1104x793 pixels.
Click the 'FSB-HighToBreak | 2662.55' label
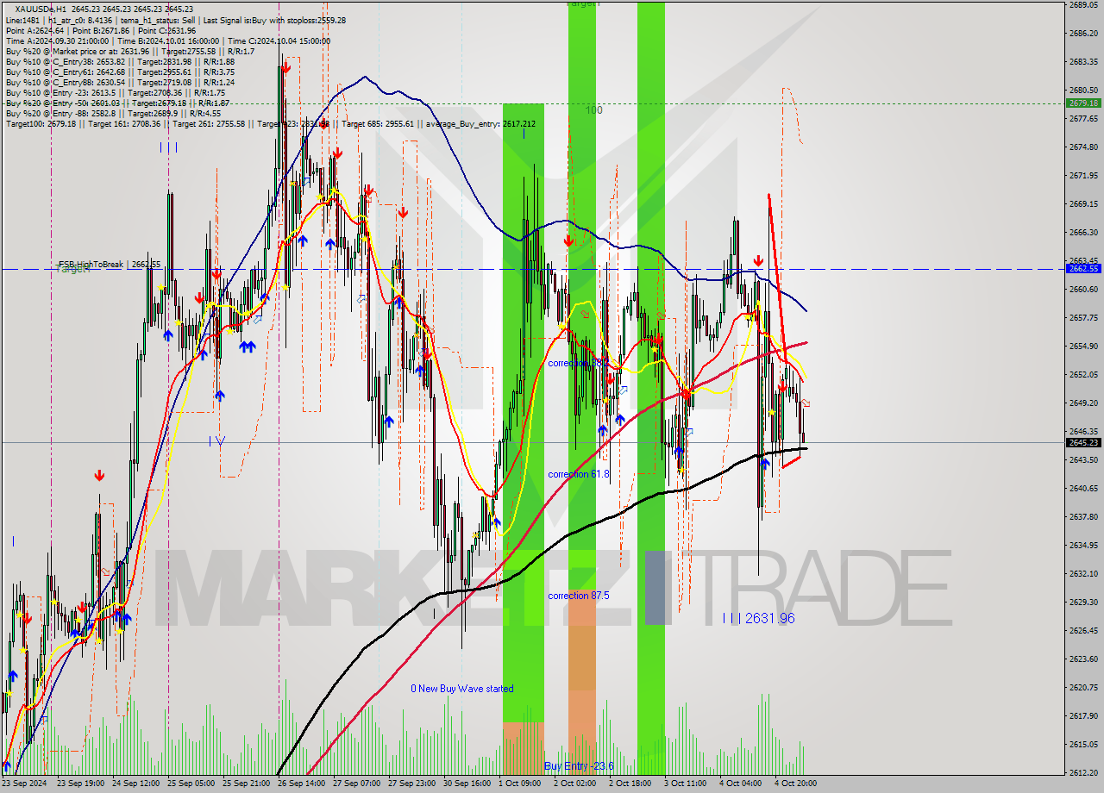coord(109,264)
